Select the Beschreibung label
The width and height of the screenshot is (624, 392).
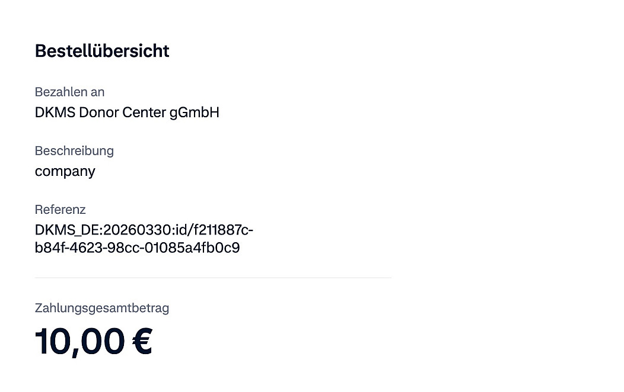tap(74, 151)
